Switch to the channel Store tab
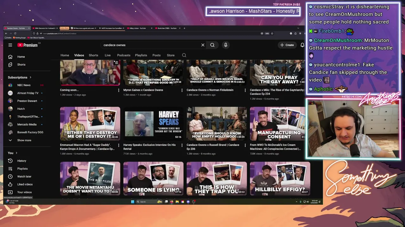 pyautogui.click(x=171, y=55)
